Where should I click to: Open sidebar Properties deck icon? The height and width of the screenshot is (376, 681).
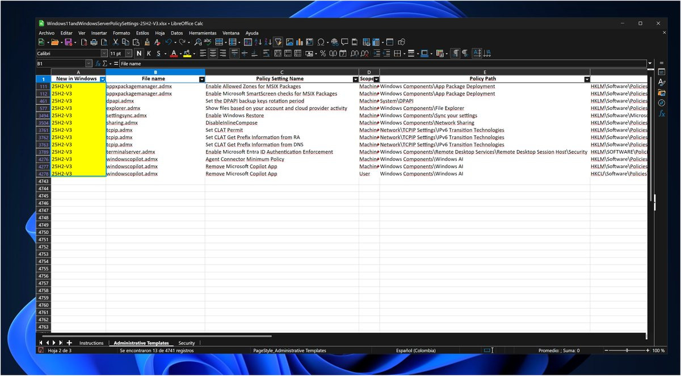click(x=662, y=72)
